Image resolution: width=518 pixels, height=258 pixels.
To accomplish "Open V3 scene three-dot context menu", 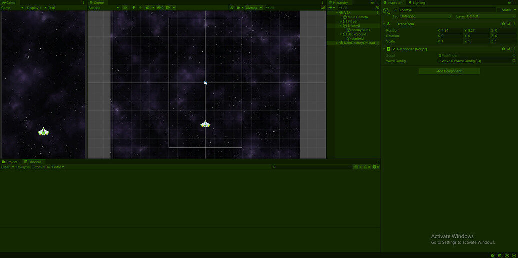I will (x=377, y=13).
